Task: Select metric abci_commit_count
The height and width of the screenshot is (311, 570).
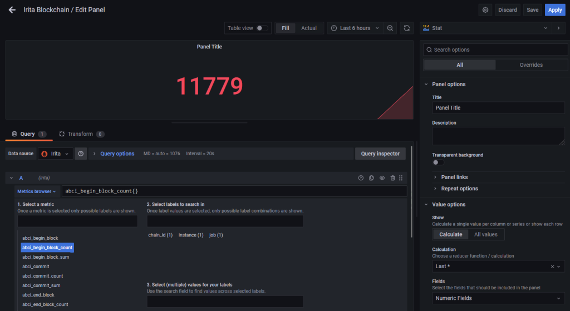Action: 43,276
